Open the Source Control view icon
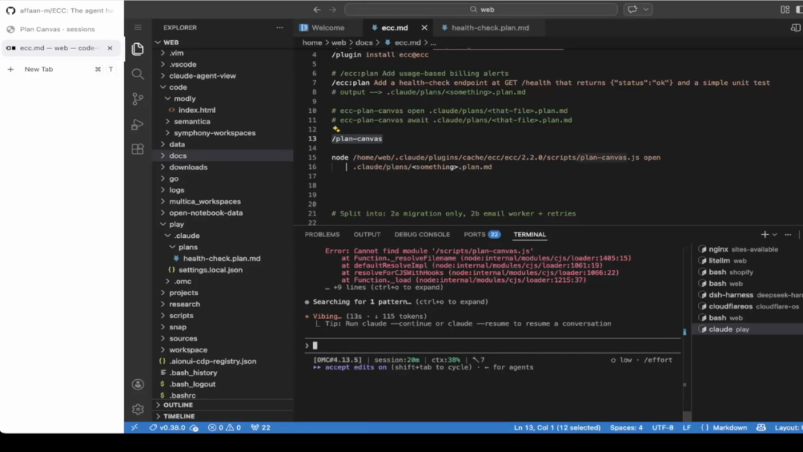Image resolution: width=803 pixels, height=452 pixels. [138, 99]
